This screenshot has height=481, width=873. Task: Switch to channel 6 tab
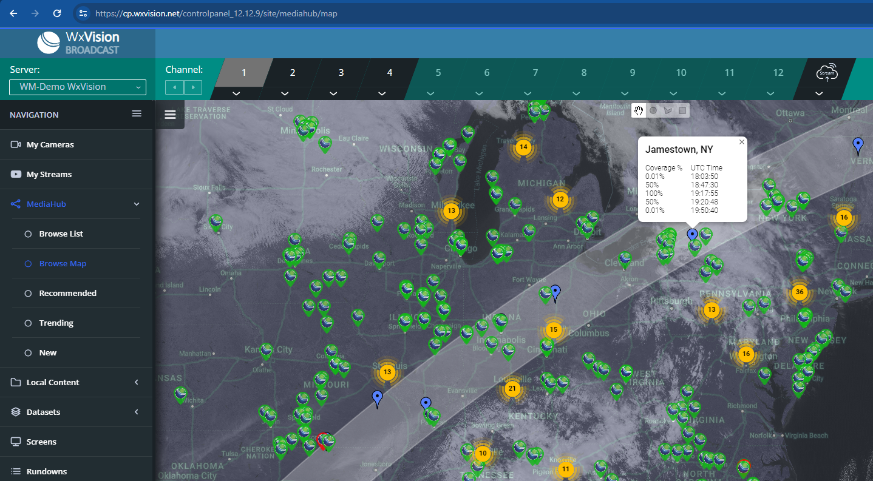pos(487,73)
